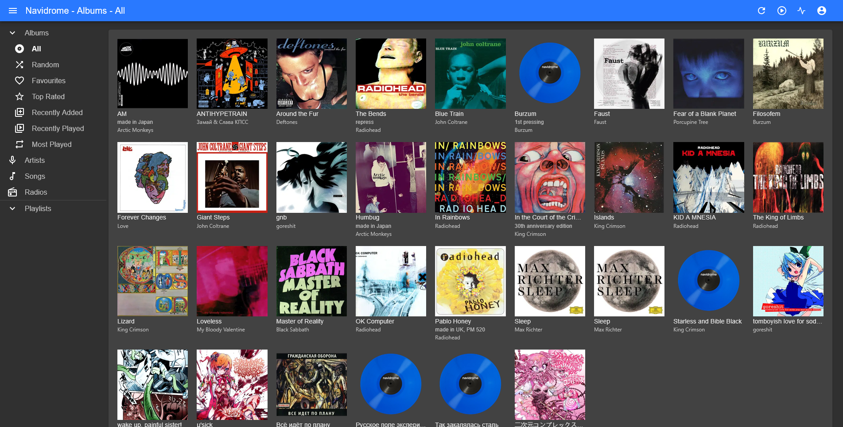Collapse the Albums section chevron
843x427 pixels.
pyautogui.click(x=12, y=33)
